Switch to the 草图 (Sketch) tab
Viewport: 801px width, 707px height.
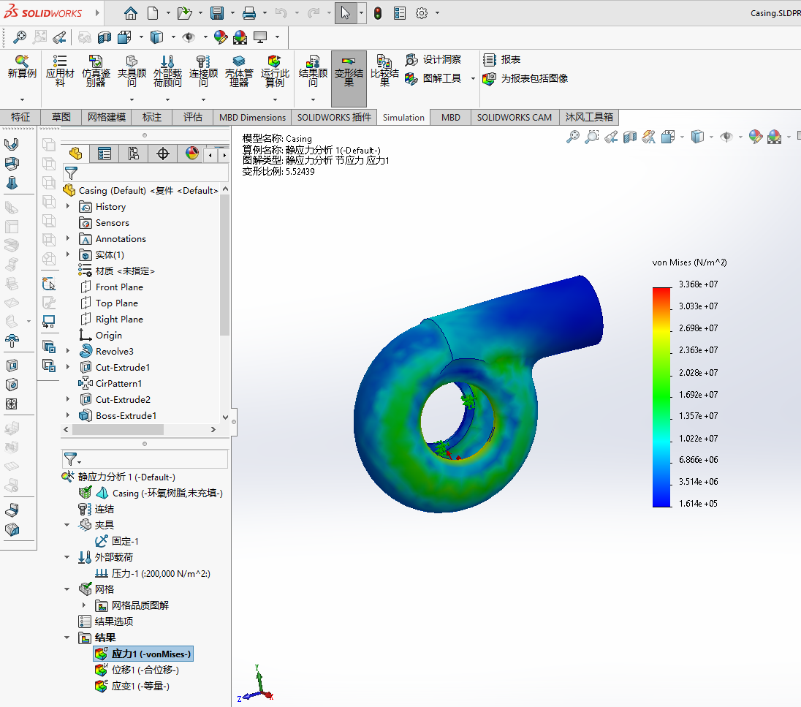tap(61, 117)
